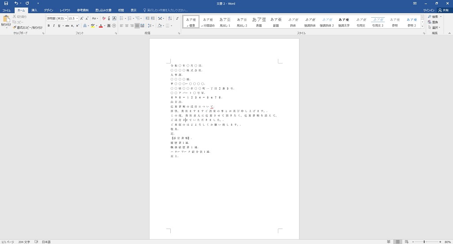This screenshot has height=244, width=453.
Task: Toggle Underline formatting
Action: point(59,26)
